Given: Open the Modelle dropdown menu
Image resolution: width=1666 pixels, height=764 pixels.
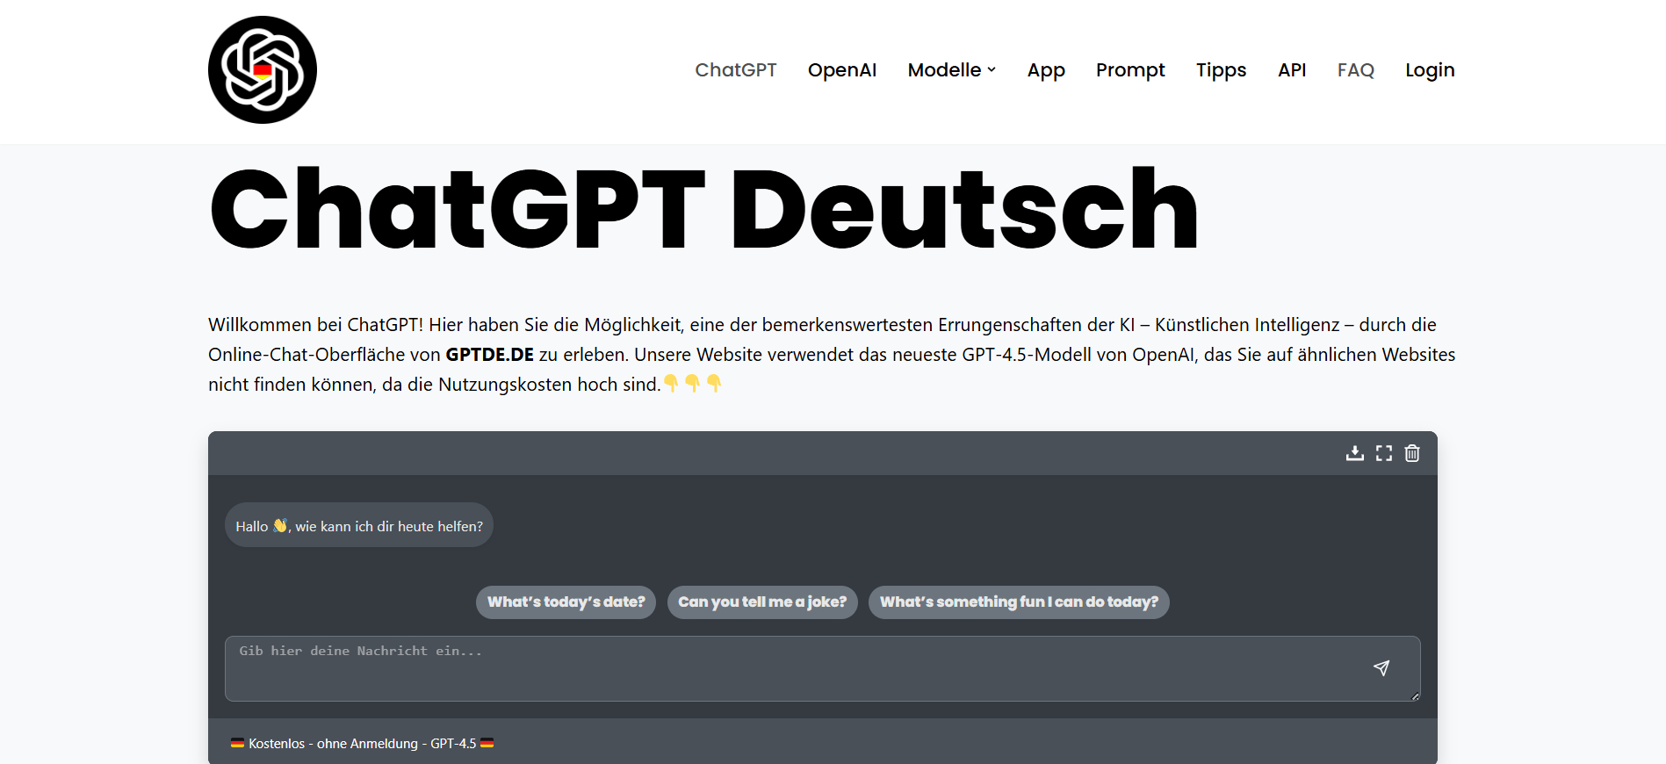Looking at the screenshot, I should pos(951,70).
